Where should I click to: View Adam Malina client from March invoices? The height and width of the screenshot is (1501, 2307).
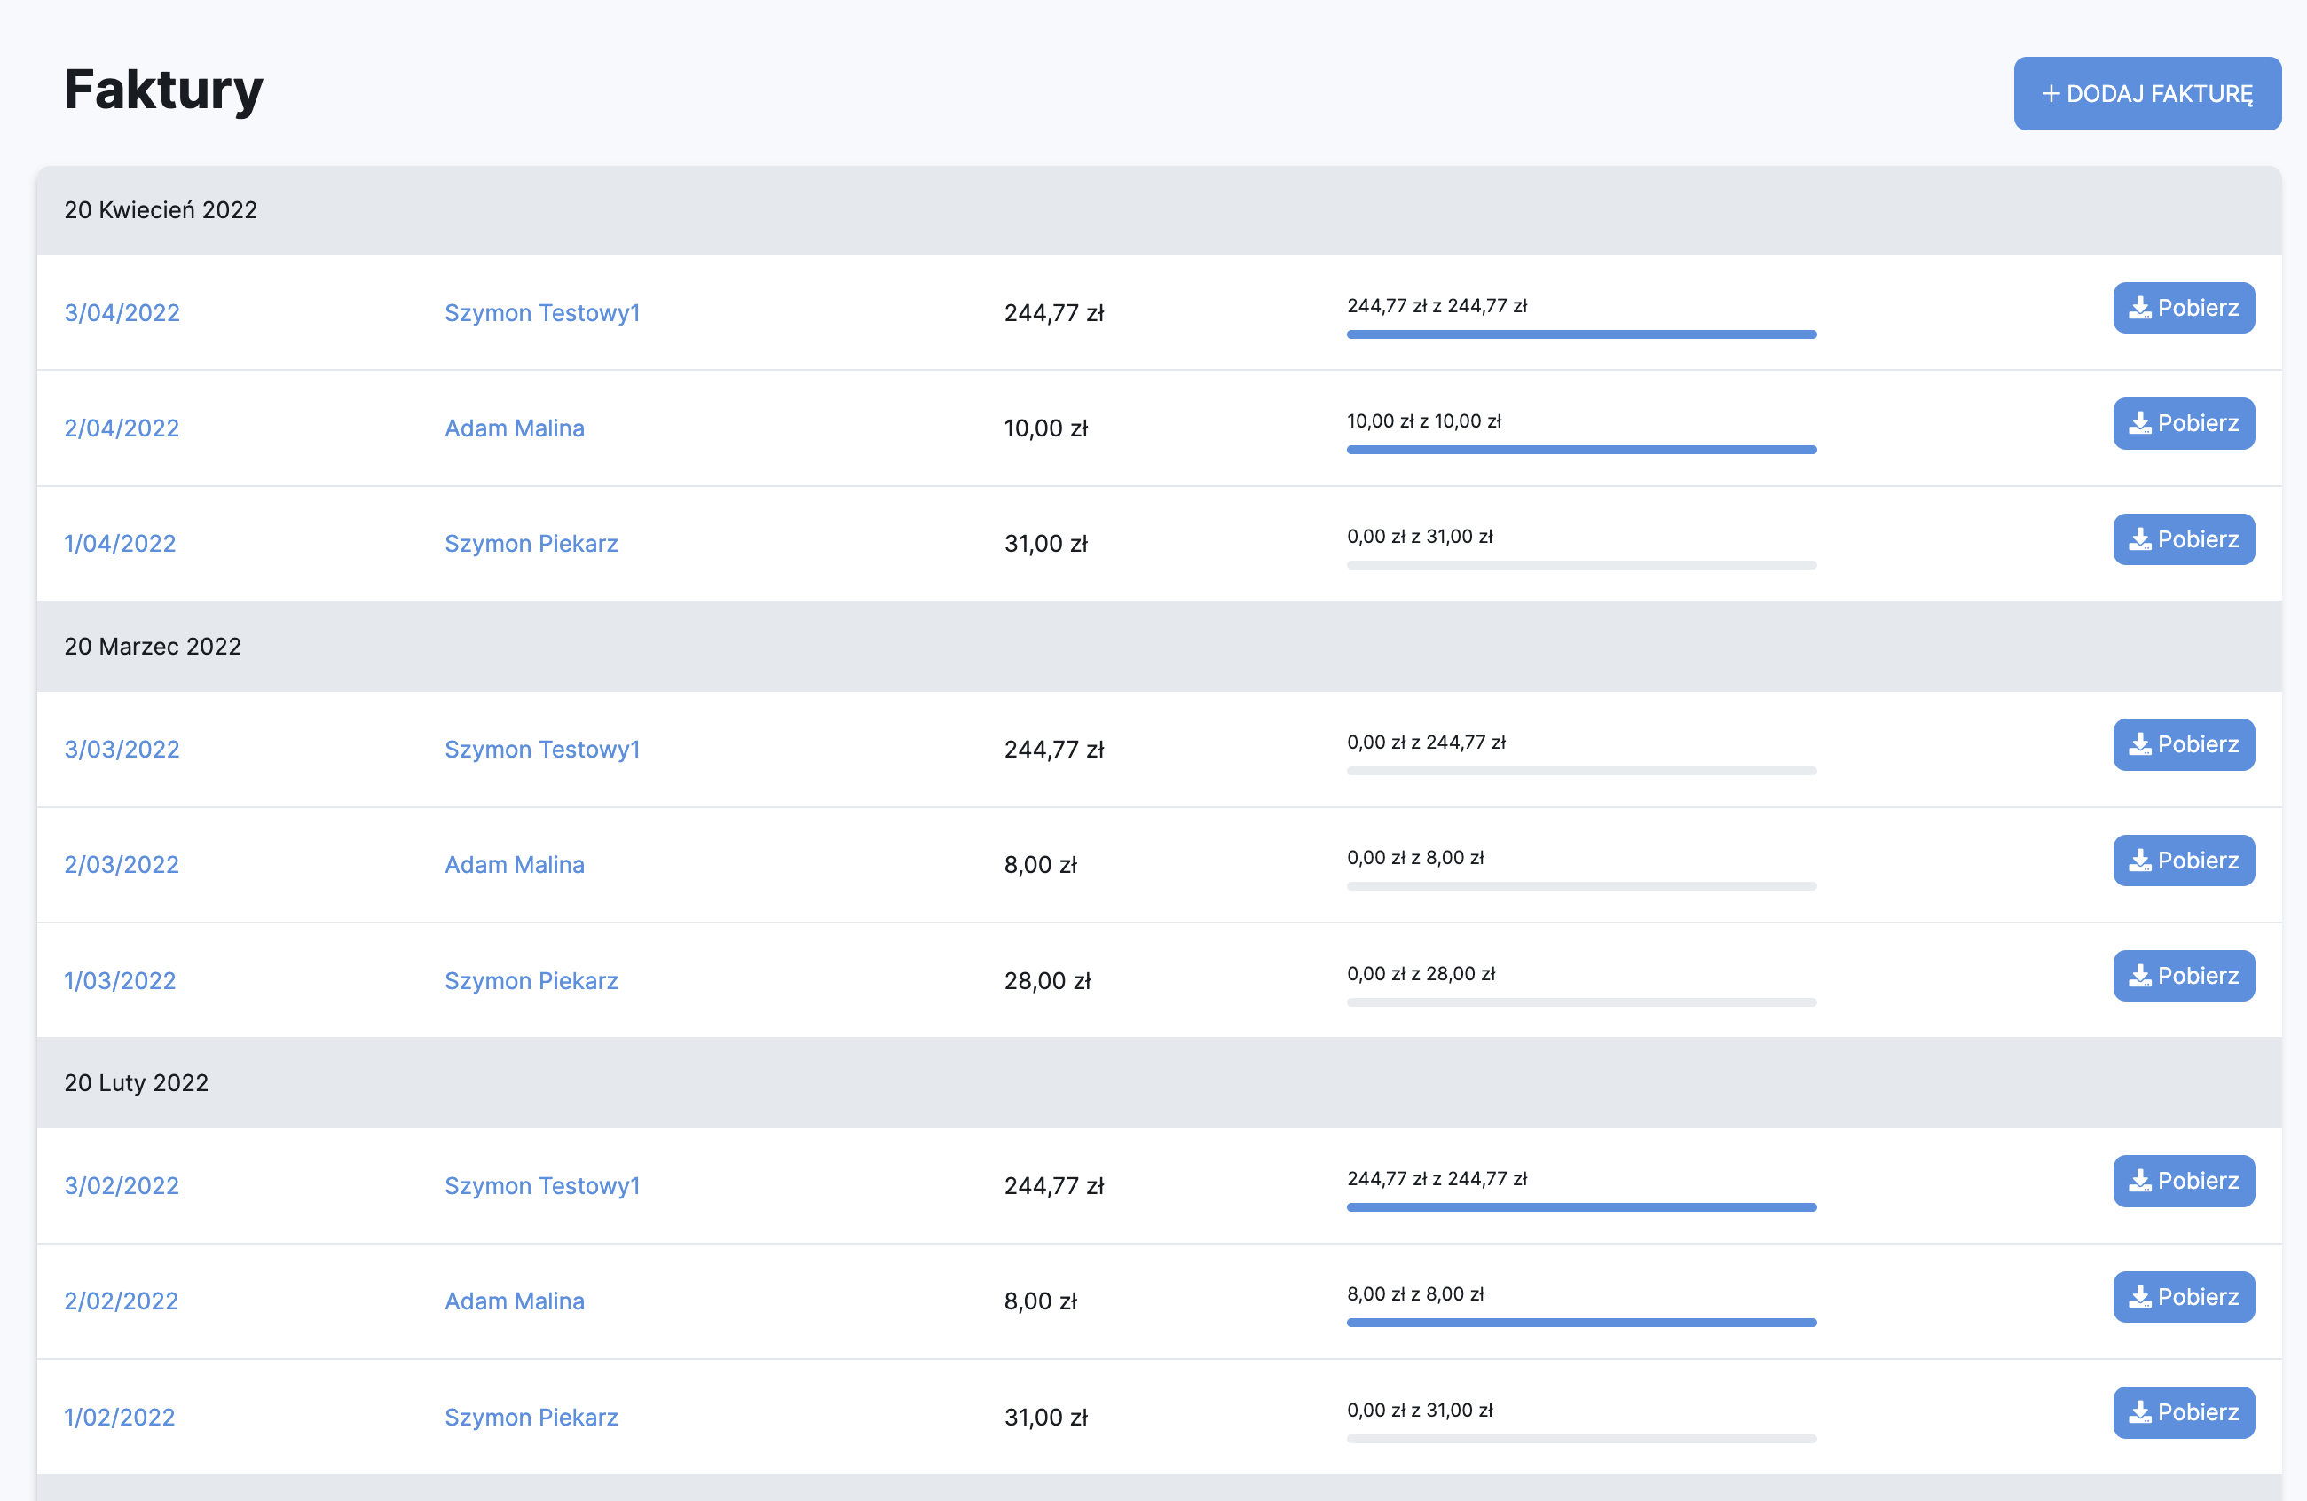pyautogui.click(x=514, y=864)
